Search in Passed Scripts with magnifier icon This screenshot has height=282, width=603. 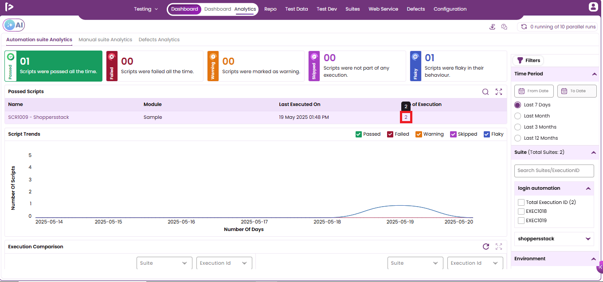[x=486, y=92]
